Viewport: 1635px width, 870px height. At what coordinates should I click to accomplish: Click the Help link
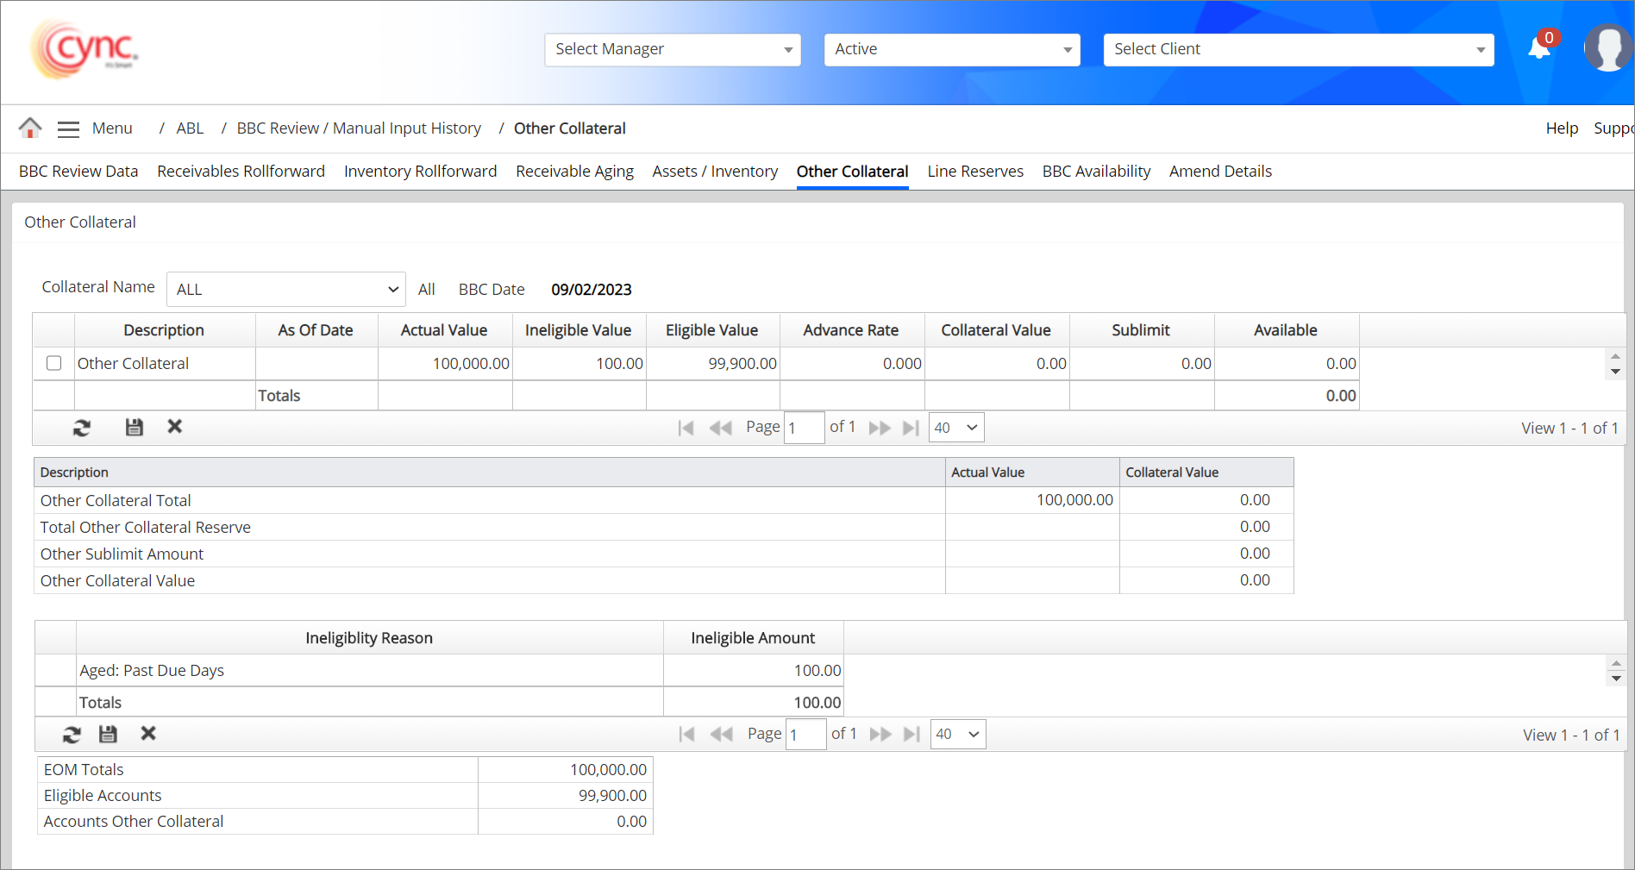pyautogui.click(x=1561, y=128)
